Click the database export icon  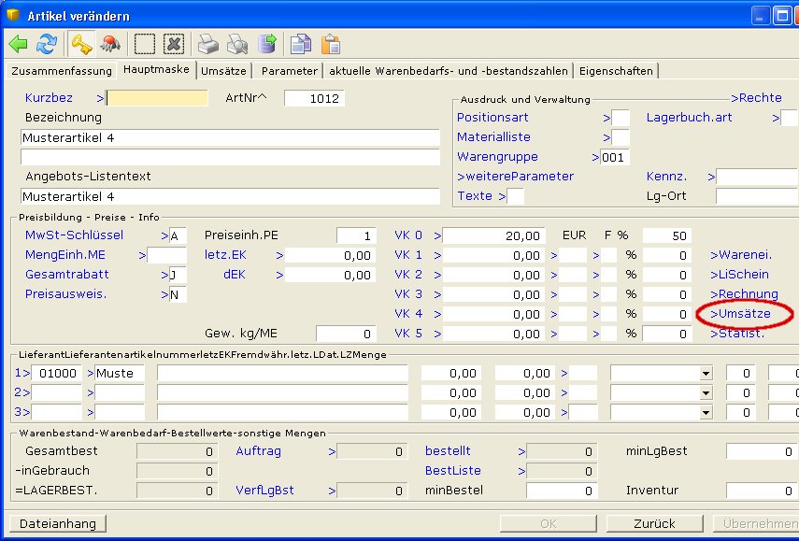(268, 44)
